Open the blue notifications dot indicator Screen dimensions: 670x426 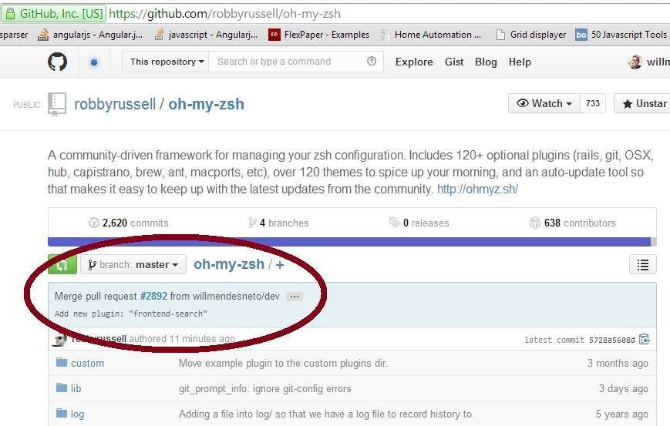[94, 62]
